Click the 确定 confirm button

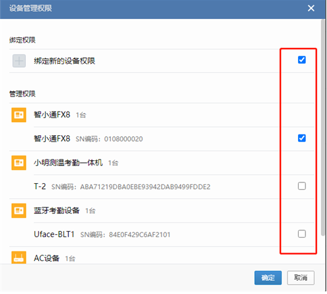[268, 278]
